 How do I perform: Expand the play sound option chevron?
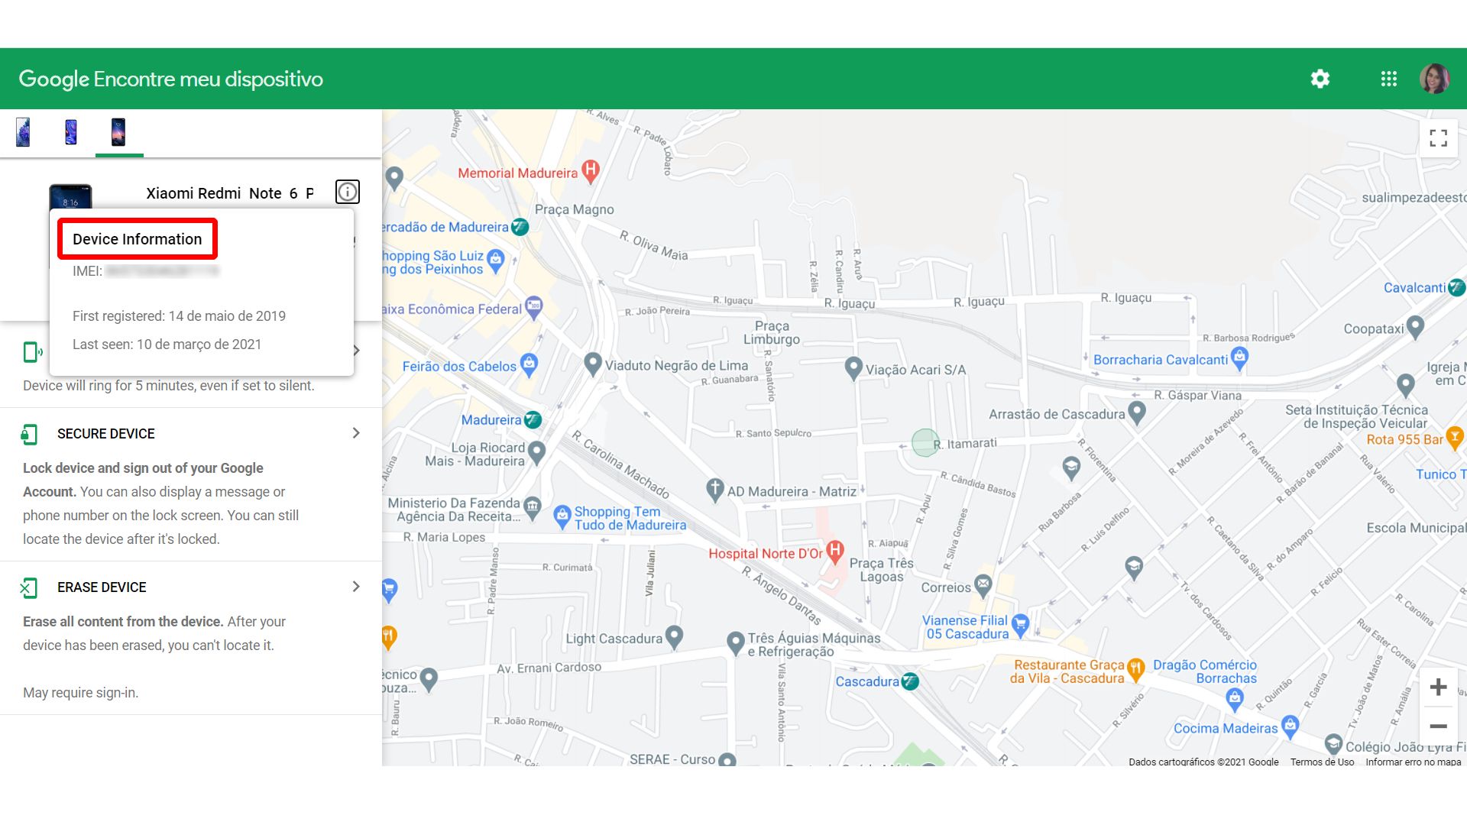pos(357,351)
